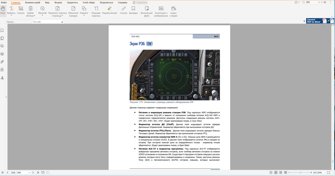
Task: Find previous search result for EW
Action: tap(319, 2)
